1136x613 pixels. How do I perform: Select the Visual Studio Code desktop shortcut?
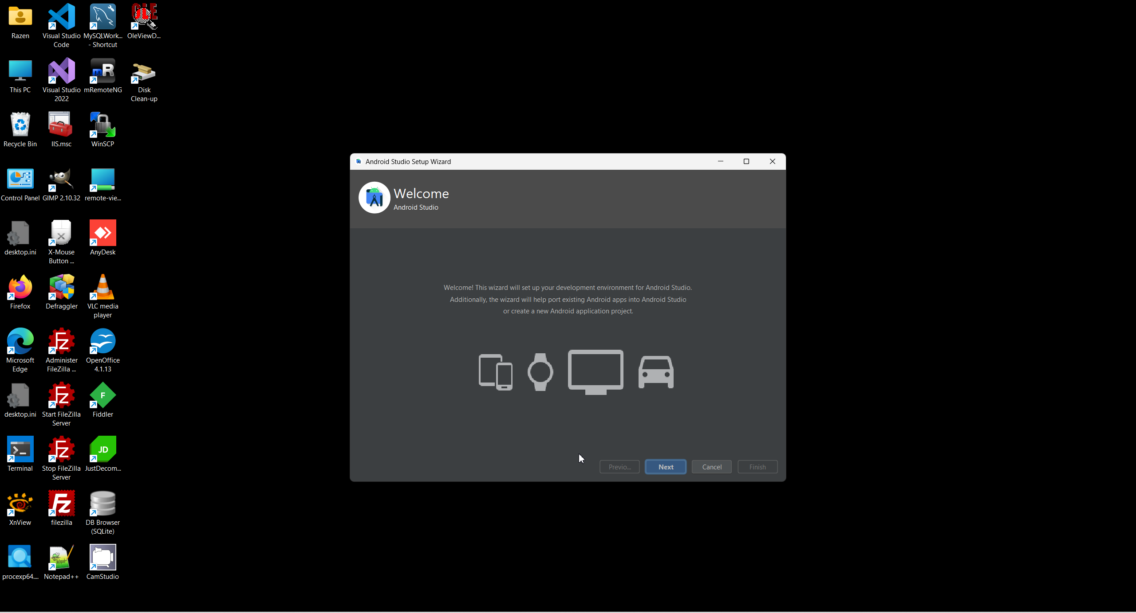coord(61,18)
